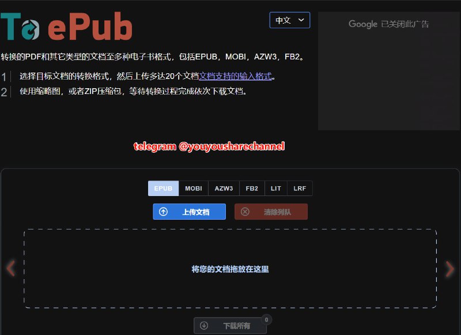Choose the AZW3 format
Viewport: 461px width, 335px height.
(223, 188)
